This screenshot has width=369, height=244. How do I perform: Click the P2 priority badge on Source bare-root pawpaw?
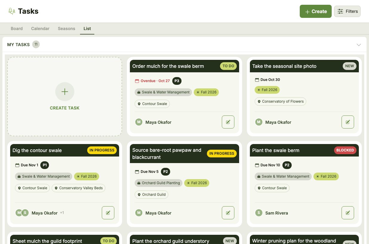(x=165, y=172)
